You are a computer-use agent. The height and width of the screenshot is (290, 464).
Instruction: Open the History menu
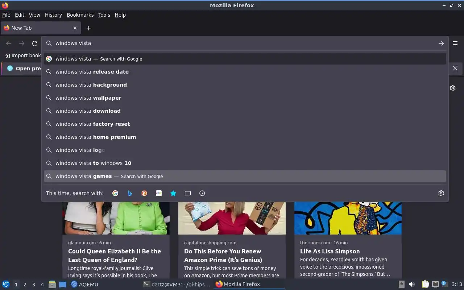[53, 15]
